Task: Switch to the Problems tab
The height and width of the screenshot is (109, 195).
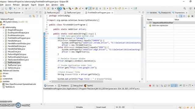Action: pyautogui.click(x=63, y=86)
